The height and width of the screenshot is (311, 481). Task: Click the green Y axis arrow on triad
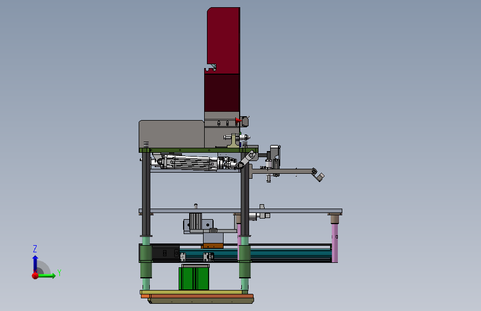click(47, 276)
